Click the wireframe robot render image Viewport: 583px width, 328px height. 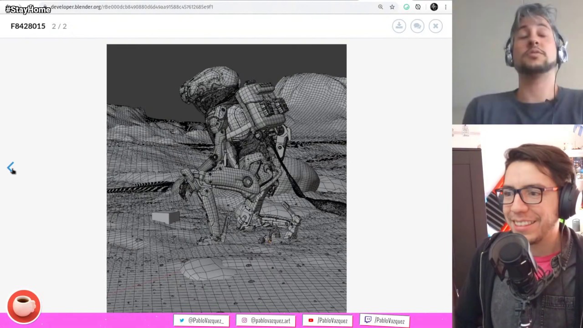coord(226,178)
